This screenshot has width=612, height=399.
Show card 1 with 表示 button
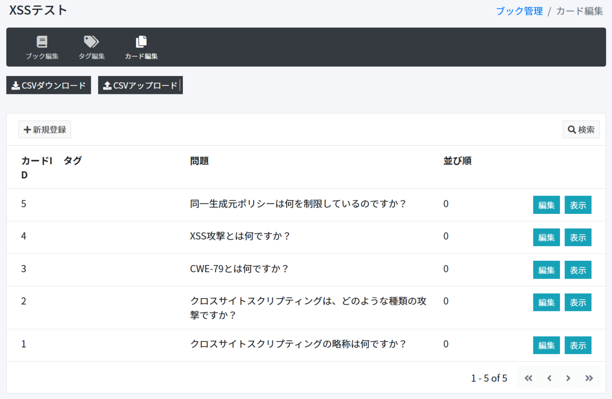tap(578, 345)
